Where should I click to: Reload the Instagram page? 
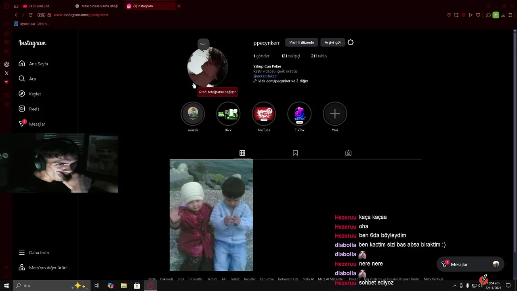pyautogui.click(x=30, y=15)
